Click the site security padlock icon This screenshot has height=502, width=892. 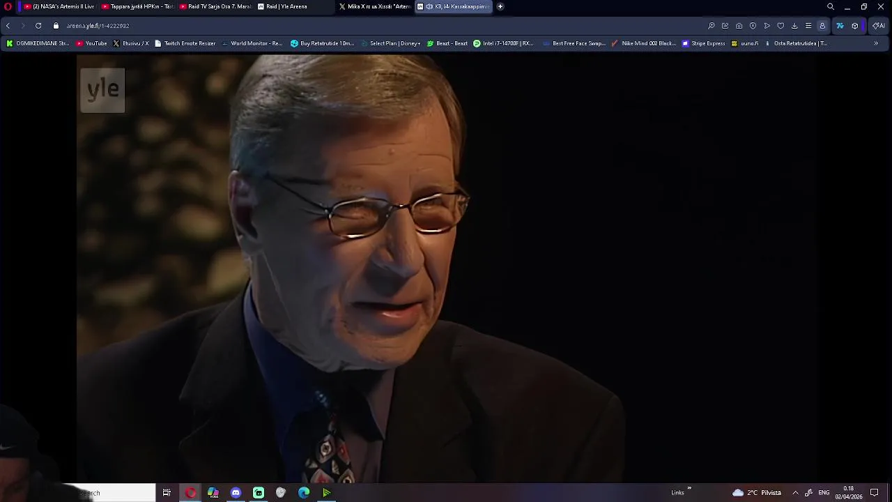(x=56, y=26)
